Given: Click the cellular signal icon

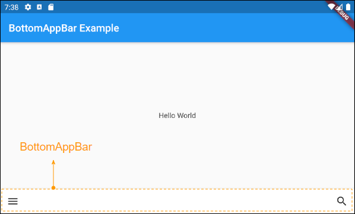Looking at the screenshot, I should point(340,7).
